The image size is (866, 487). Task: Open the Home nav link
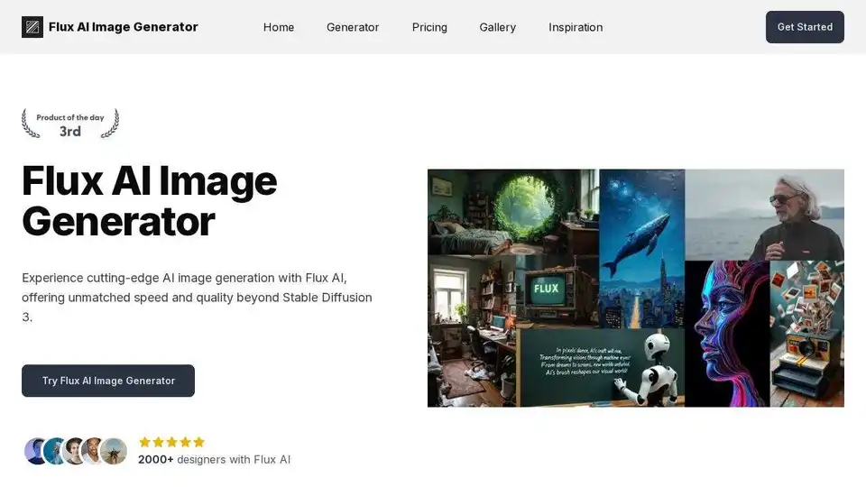coord(279,27)
